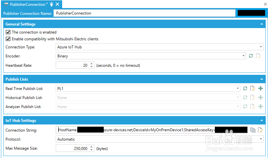Collapse the IoT Hub Settings section
The height and width of the screenshot is (158, 268).
click(x=262, y=120)
